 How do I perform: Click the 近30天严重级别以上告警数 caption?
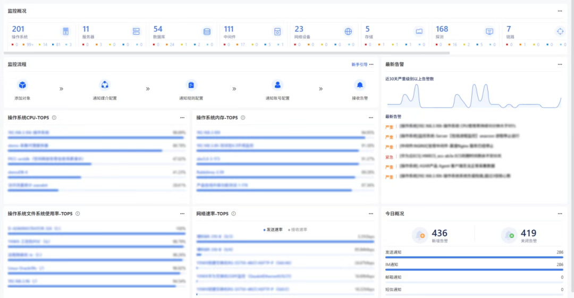click(x=409, y=79)
